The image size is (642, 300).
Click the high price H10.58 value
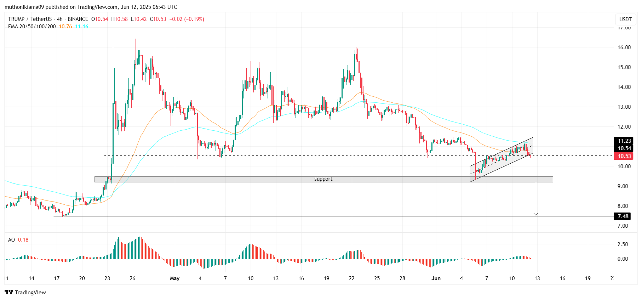[120, 19]
